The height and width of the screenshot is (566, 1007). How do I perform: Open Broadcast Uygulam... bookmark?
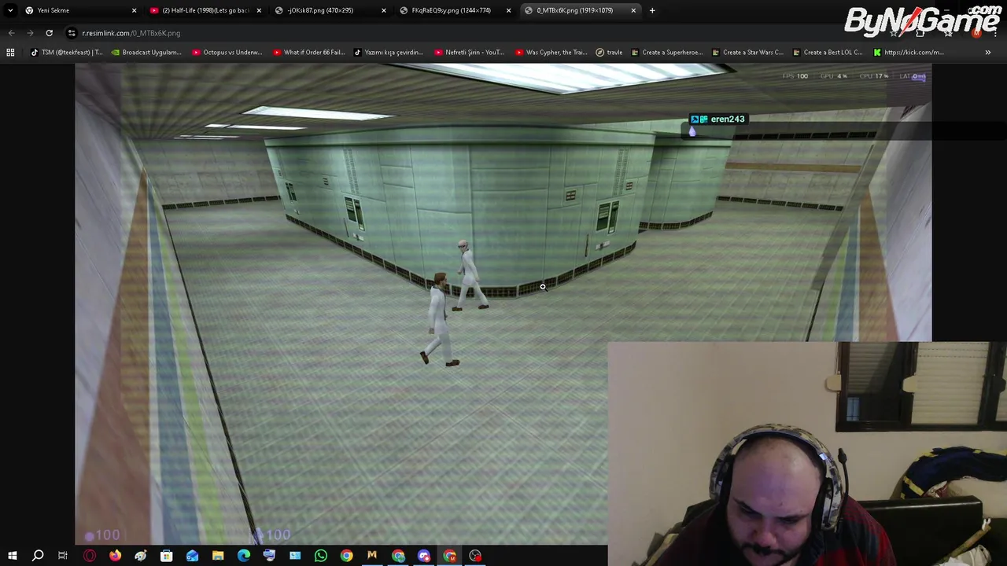tap(146, 53)
